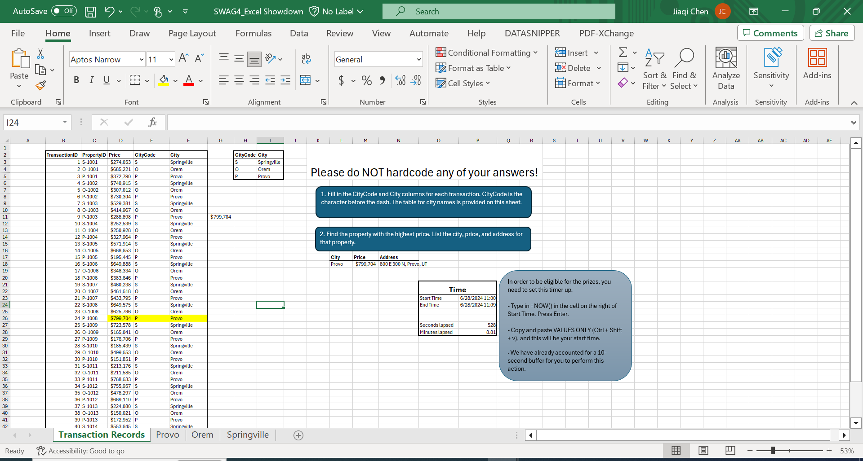
Task: Apply the yellow fill color swatch
Action: pyautogui.click(x=164, y=80)
